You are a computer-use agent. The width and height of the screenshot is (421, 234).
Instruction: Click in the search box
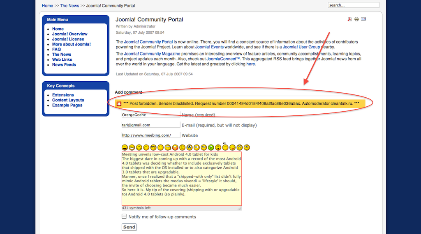(x=353, y=5)
